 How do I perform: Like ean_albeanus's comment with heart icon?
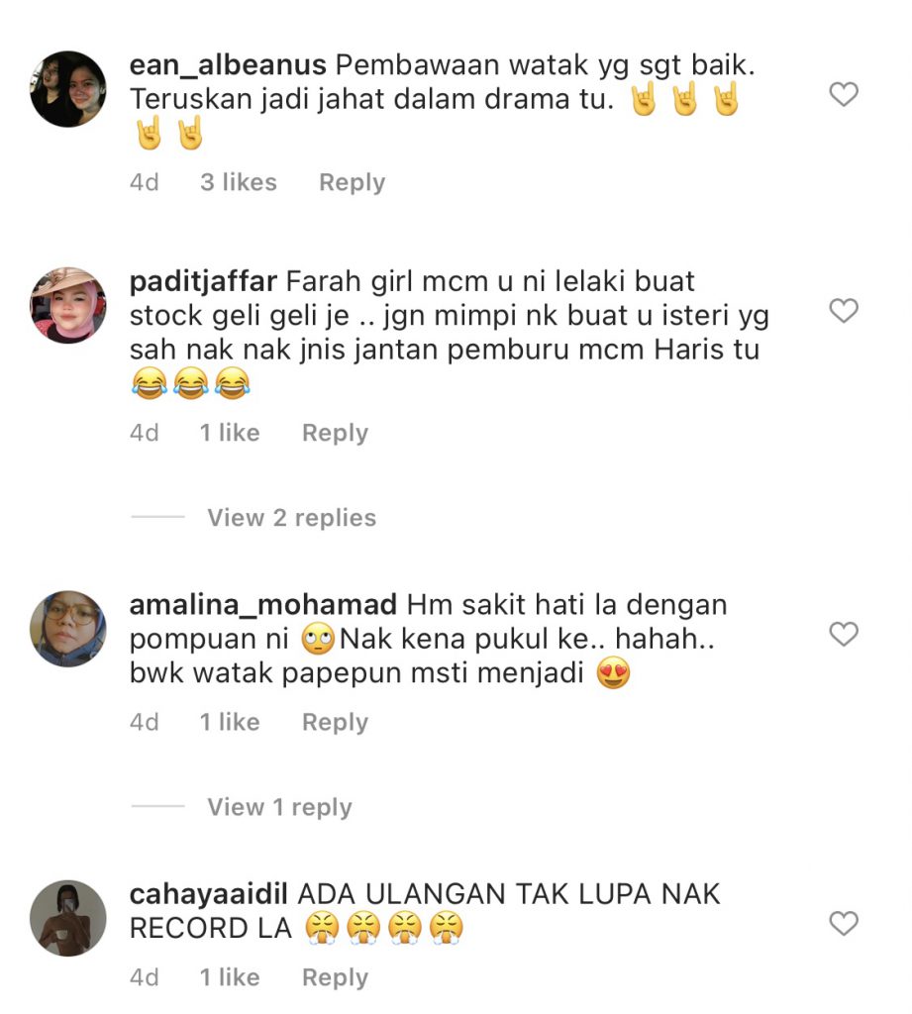click(x=844, y=94)
